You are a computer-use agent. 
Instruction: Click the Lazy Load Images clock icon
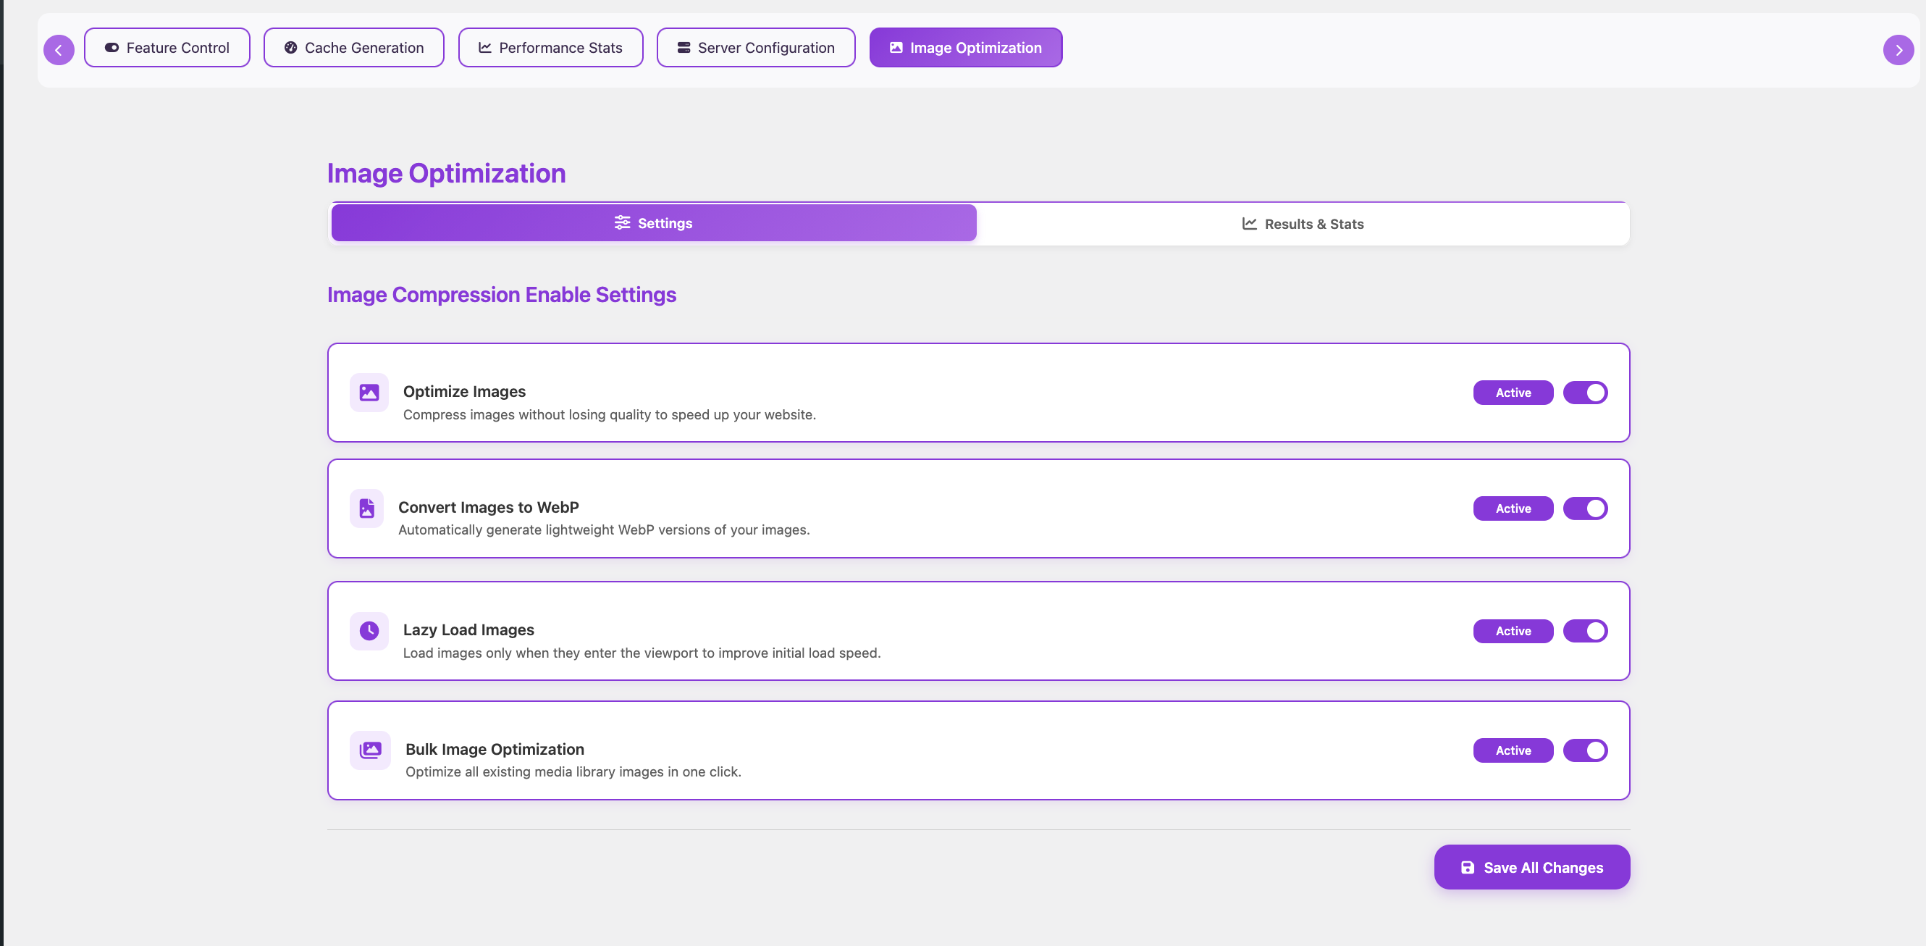click(x=369, y=631)
